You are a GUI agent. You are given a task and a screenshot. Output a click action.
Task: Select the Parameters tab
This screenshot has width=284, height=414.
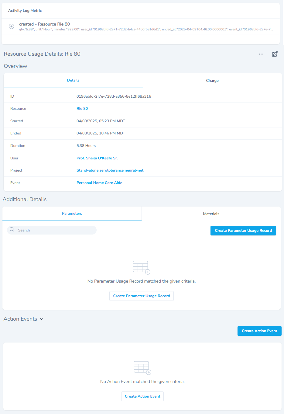point(72,214)
